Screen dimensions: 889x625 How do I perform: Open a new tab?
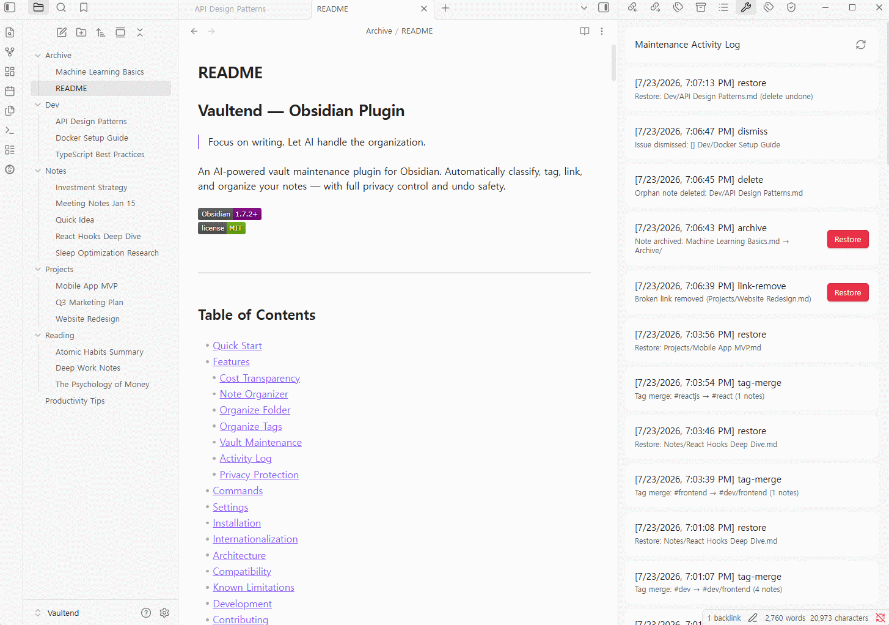pyautogui.click(x=445, y=8)
